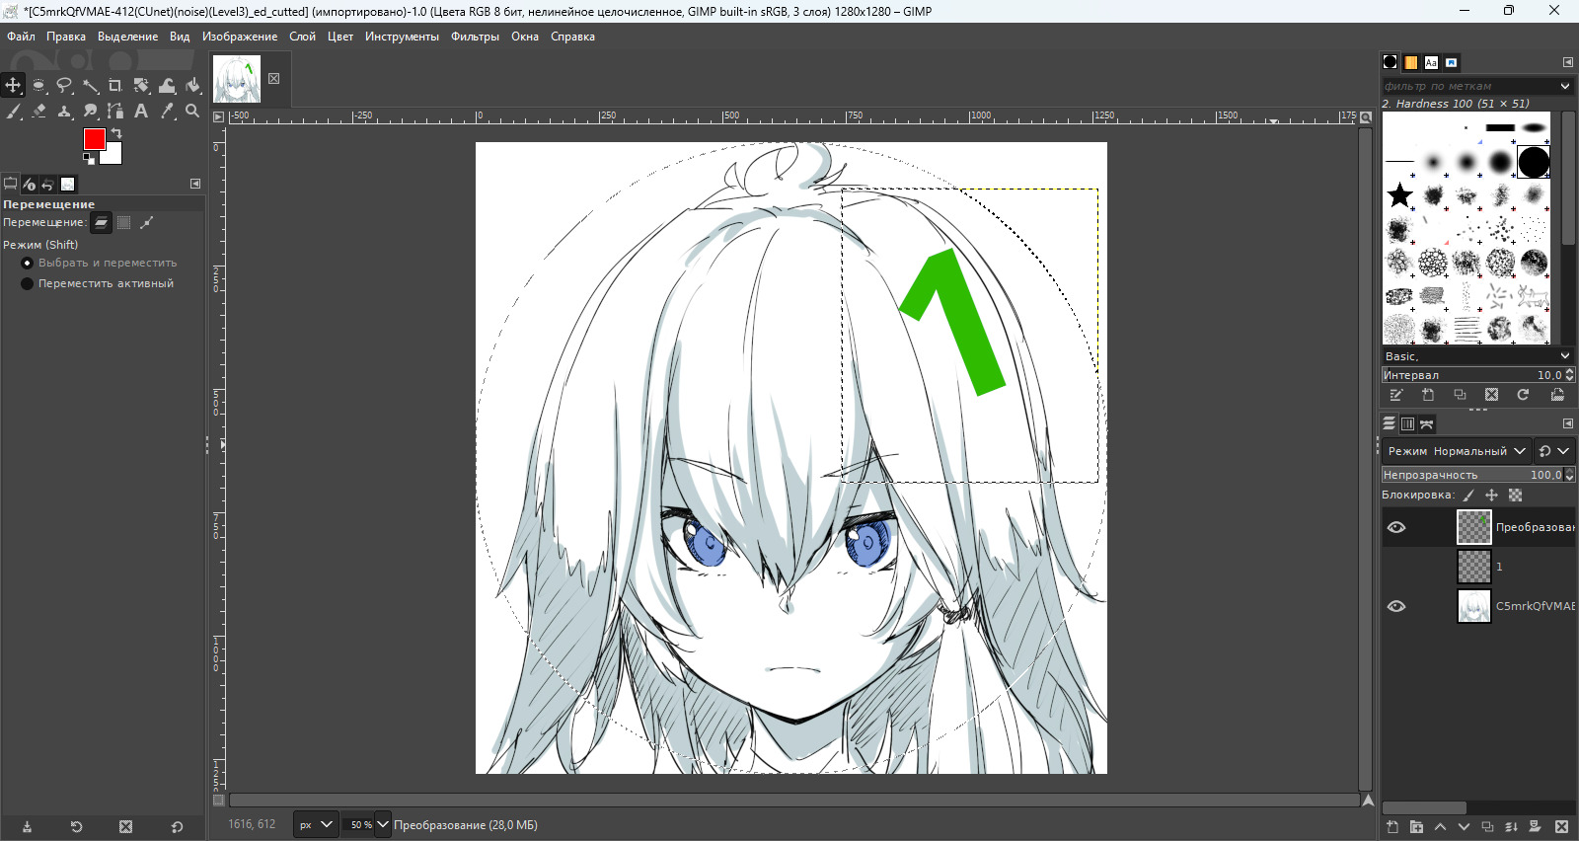Choose the Color Picker eyedropper tool
This screenshot has height=841, width=1579.
[x=167, y=112]
